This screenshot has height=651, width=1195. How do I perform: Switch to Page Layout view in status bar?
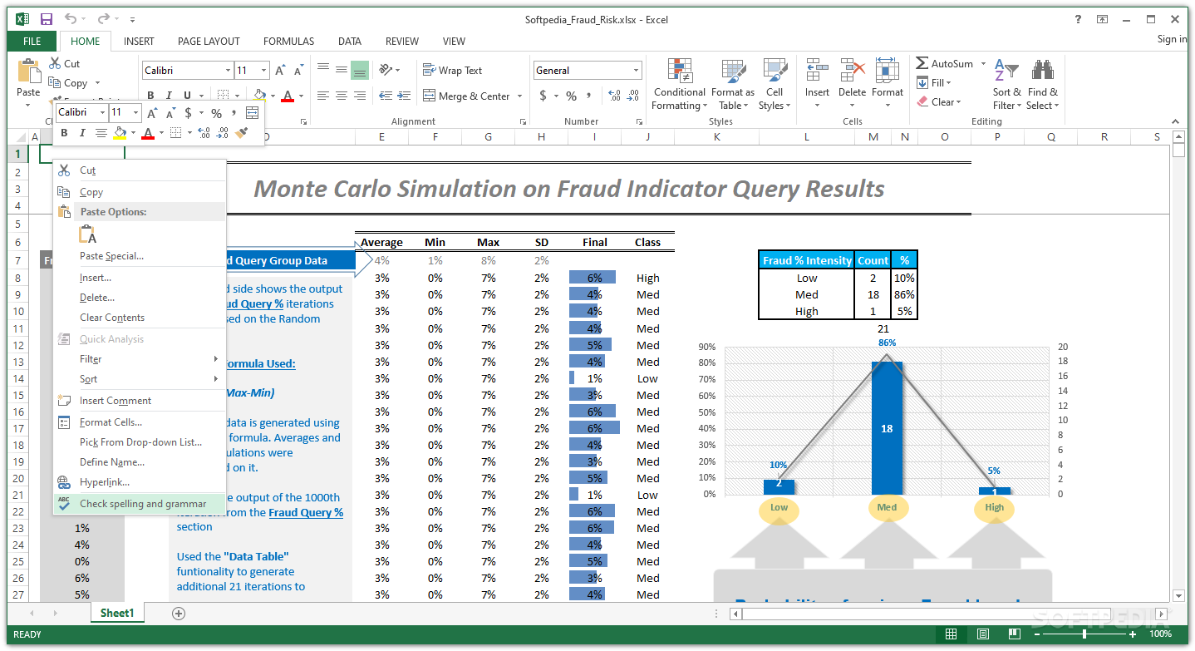pyautogui.click(x=982, y=634)
